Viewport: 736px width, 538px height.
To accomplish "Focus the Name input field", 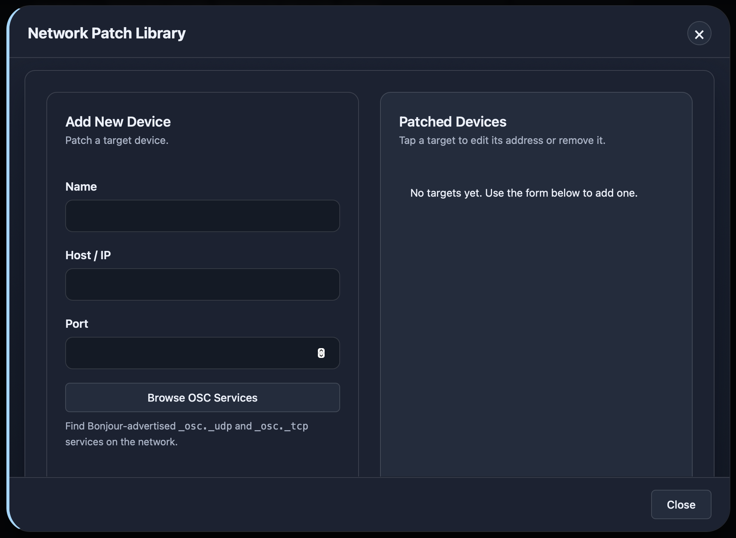I will click(202, 216).
